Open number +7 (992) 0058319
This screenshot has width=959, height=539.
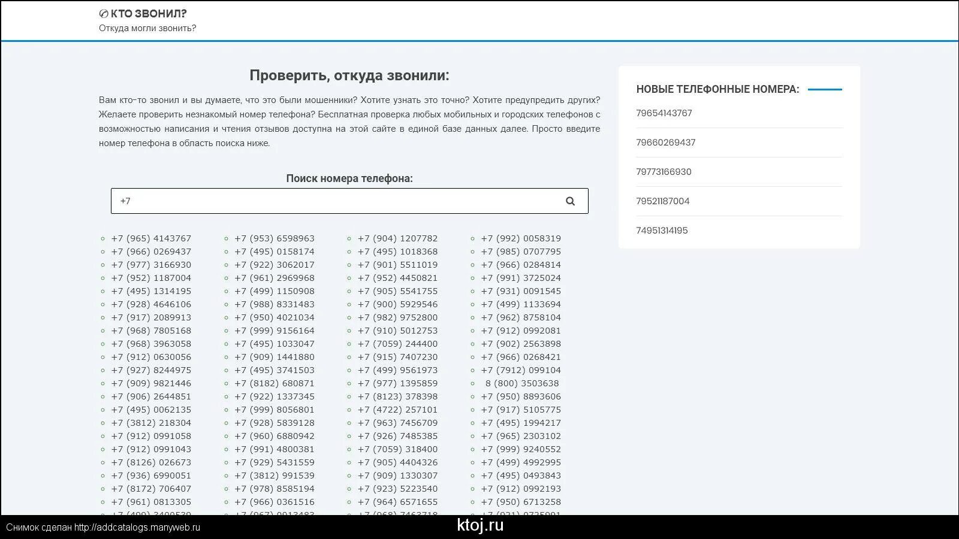(x=521, y=238)
